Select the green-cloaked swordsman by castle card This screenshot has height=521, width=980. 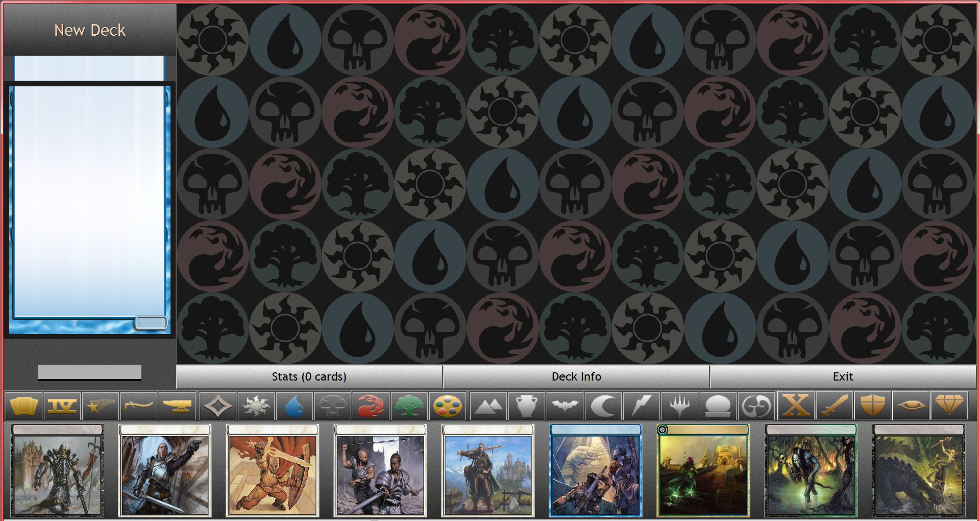point(488,470)
